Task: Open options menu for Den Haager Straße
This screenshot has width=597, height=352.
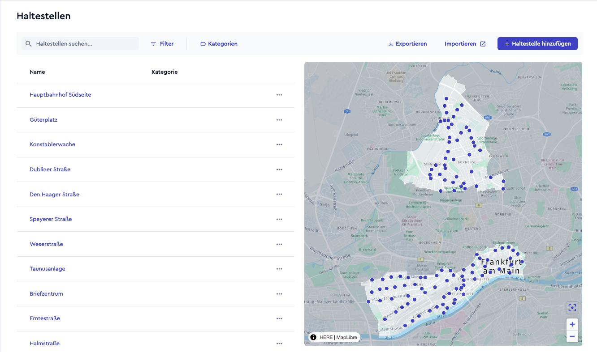Action: pos(279,195)
